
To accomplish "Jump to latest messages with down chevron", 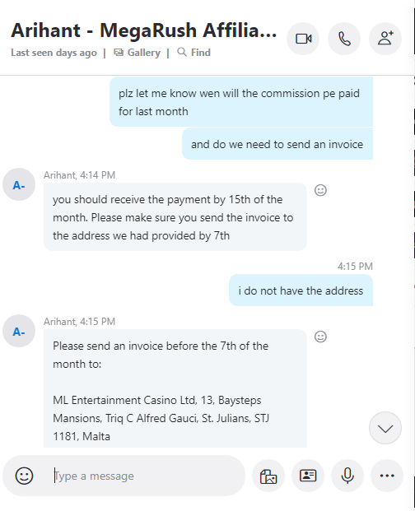I will [x=385, y=428].
